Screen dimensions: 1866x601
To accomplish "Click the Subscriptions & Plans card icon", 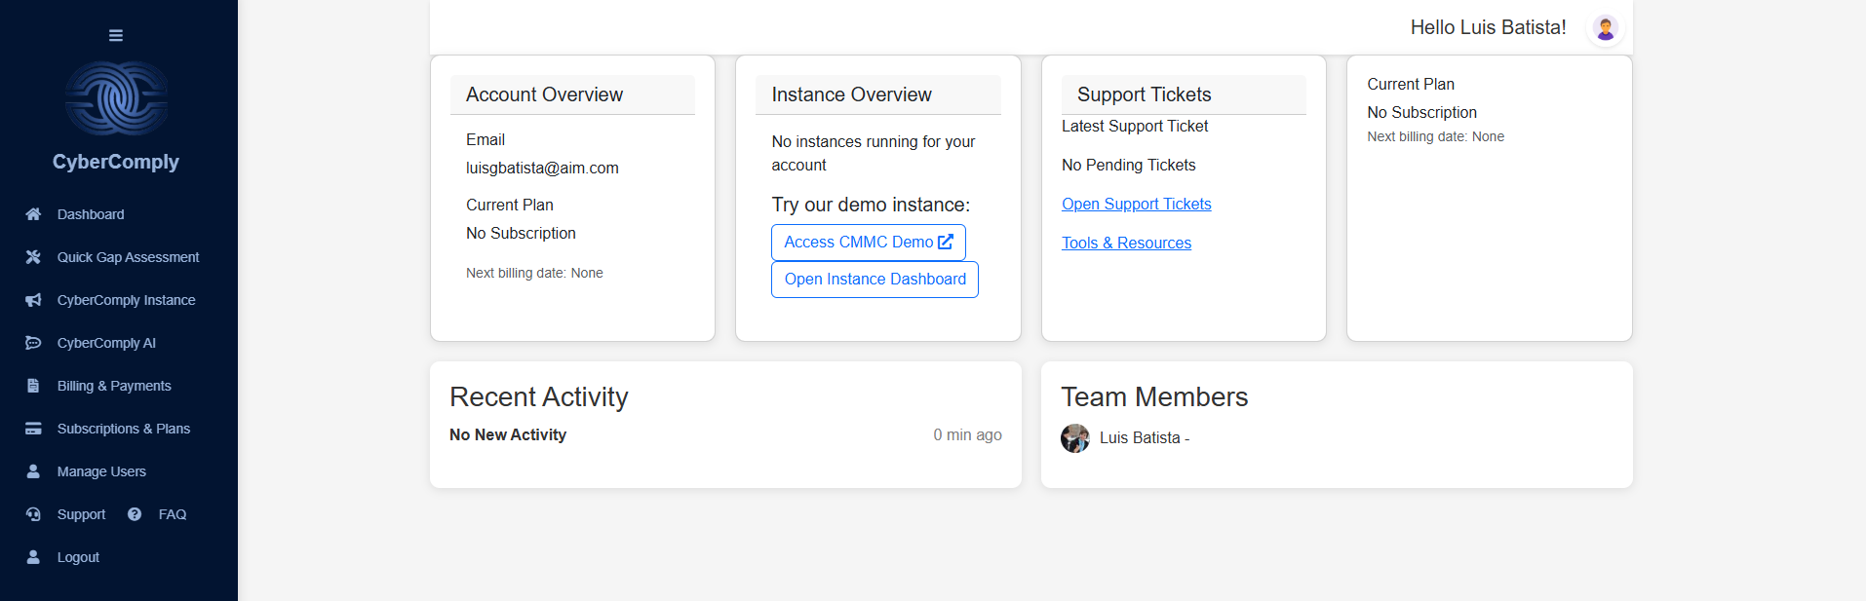I will click(x=33, y=429).
